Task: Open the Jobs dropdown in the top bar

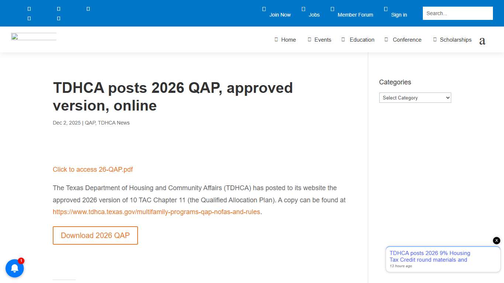Action: point(314,15)
